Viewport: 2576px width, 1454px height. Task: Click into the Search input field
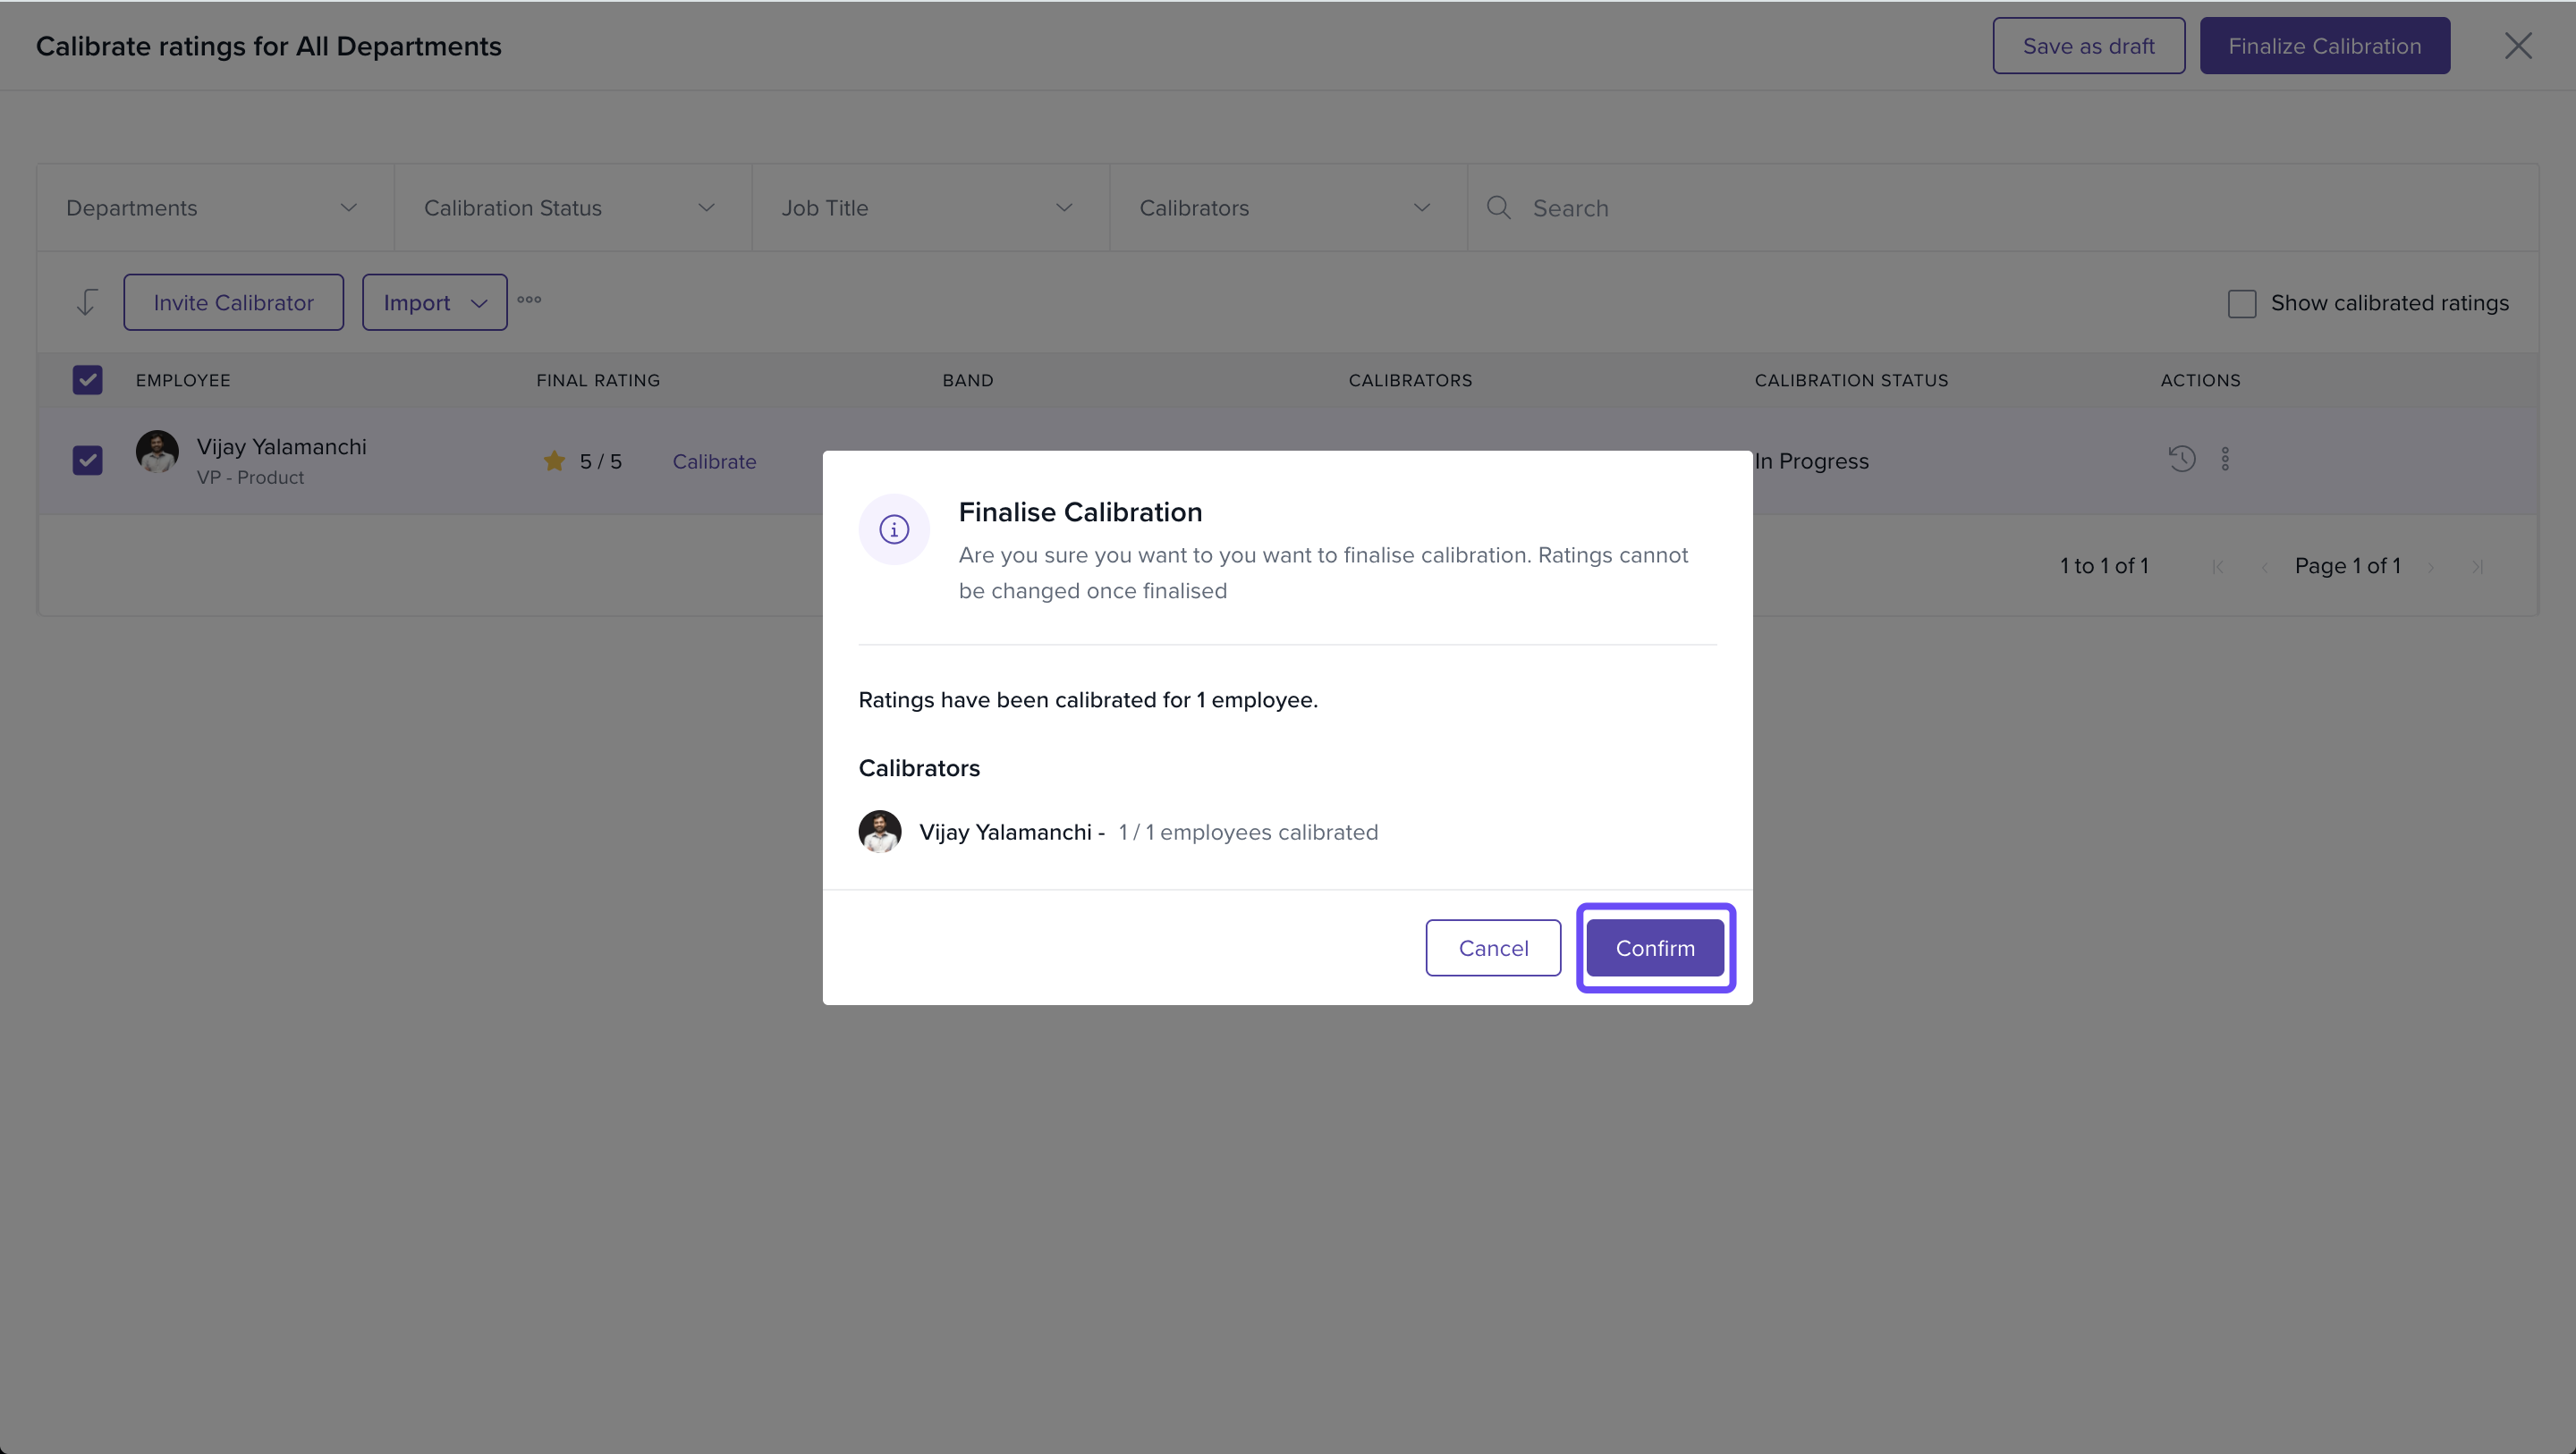pos(2000,208)
